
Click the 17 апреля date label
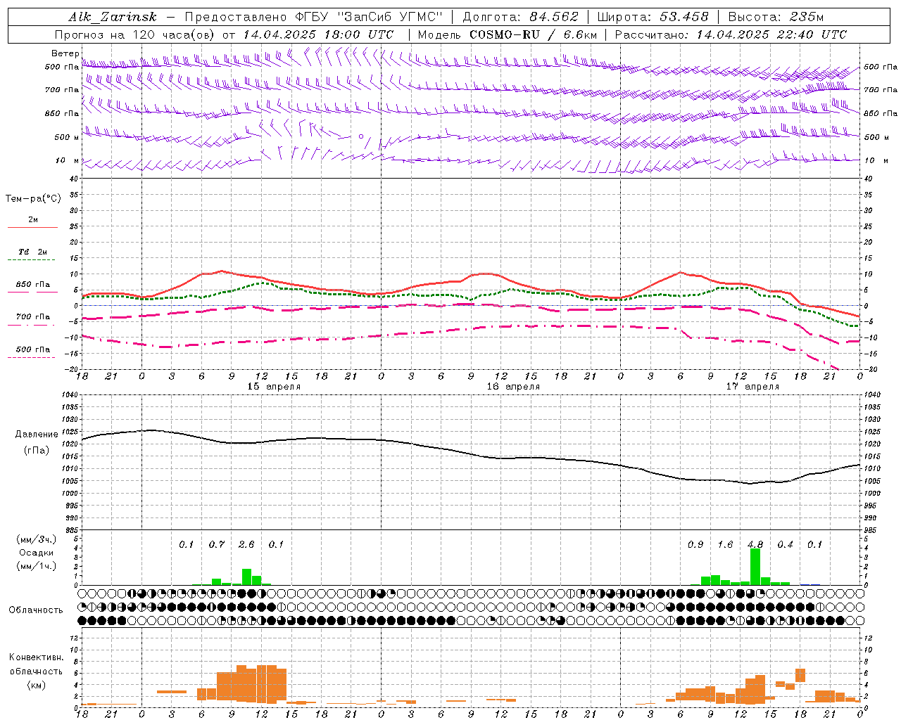tap(752, 387)
